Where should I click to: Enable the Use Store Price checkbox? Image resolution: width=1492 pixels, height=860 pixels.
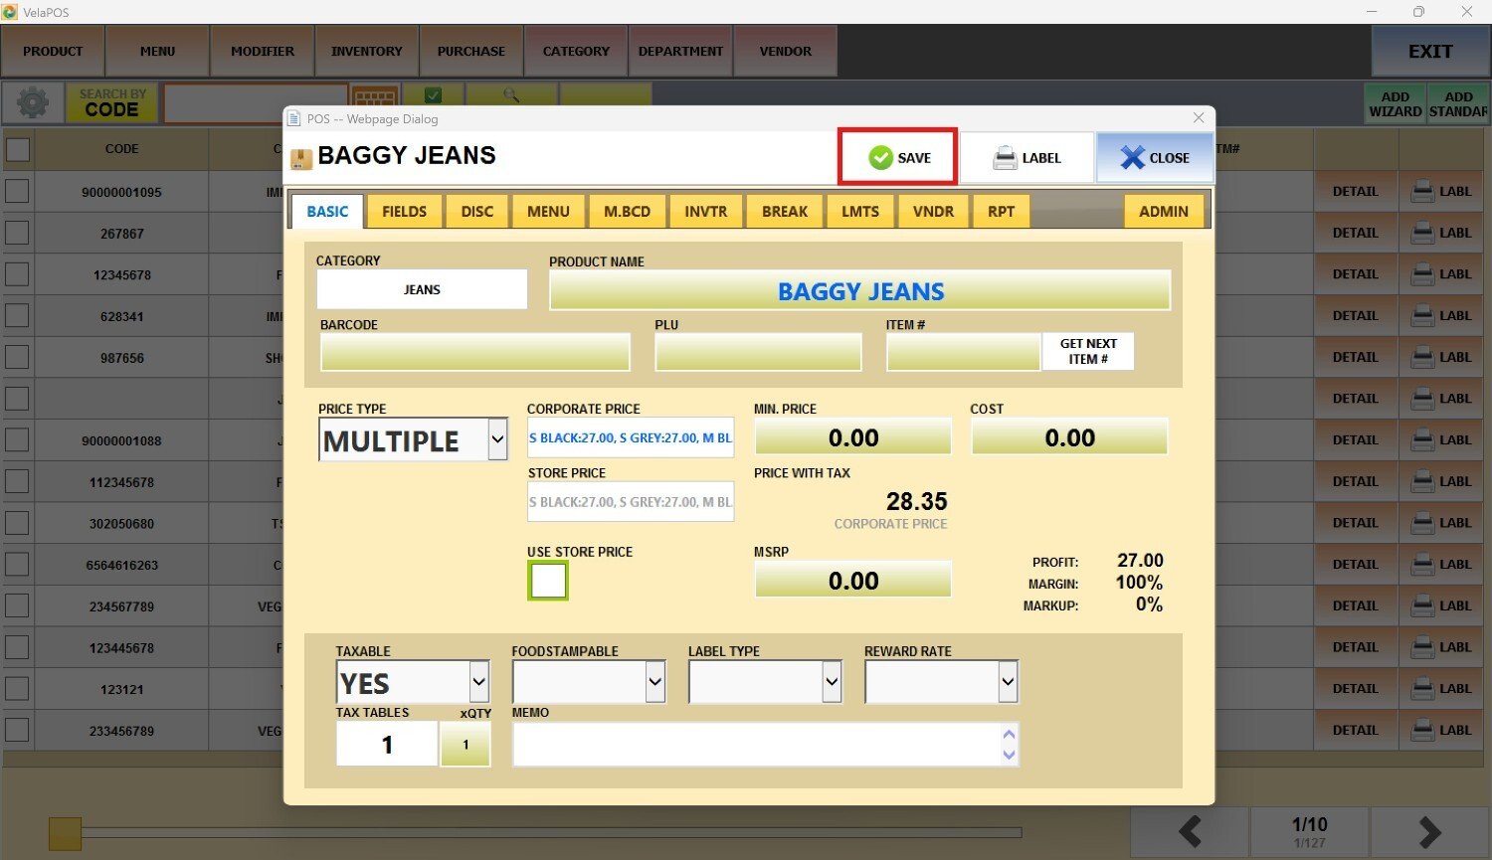[x=548, y=581]
